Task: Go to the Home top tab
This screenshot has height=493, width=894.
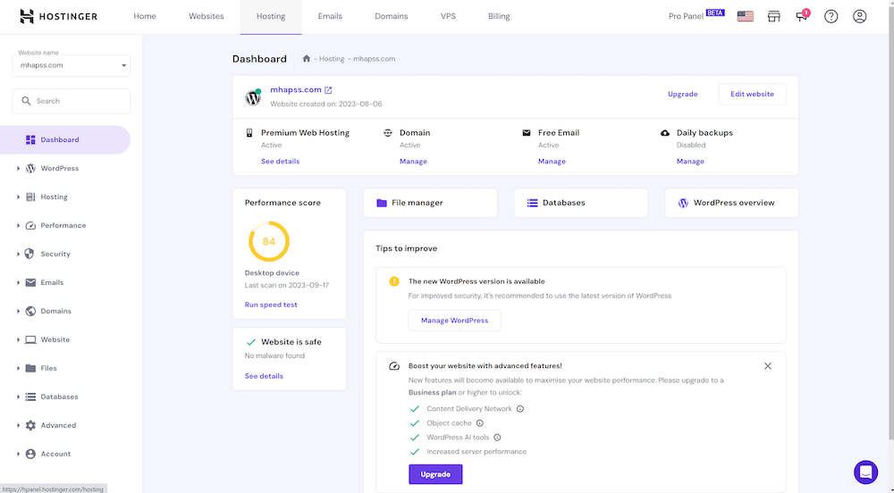Action: pos(145,16)
